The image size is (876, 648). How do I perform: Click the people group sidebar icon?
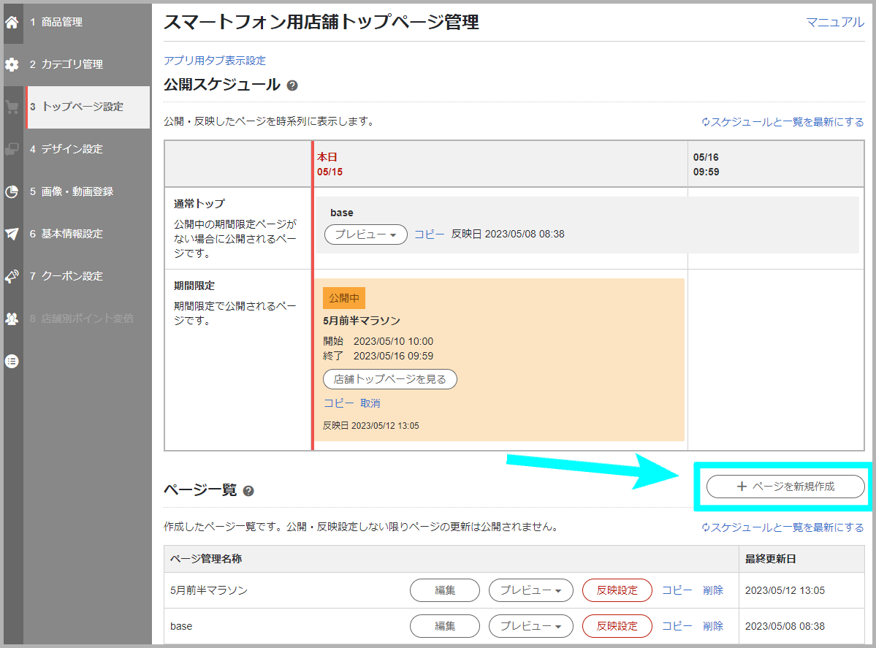[x=12, y=319]
